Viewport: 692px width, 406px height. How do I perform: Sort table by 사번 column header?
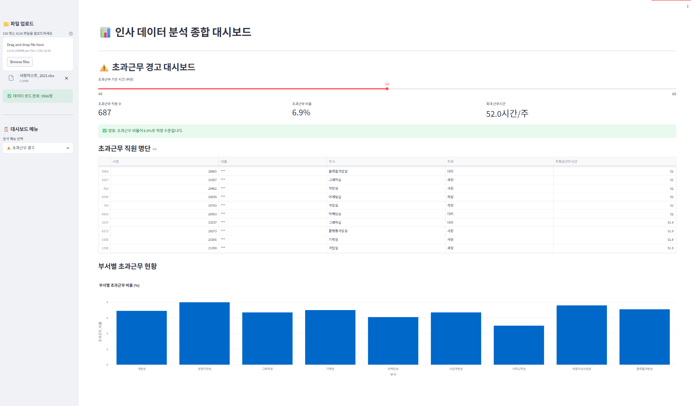(x=165, y=162)
